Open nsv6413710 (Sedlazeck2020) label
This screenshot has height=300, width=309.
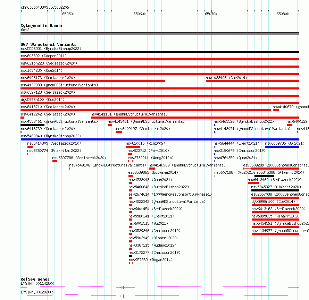click(x=48, y=107)
